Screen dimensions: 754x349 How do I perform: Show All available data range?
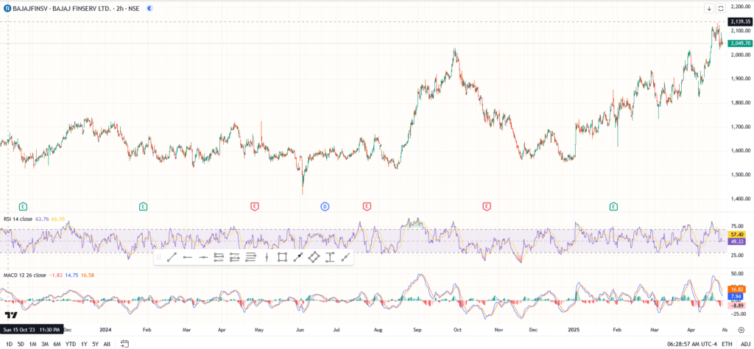(107, 343)
